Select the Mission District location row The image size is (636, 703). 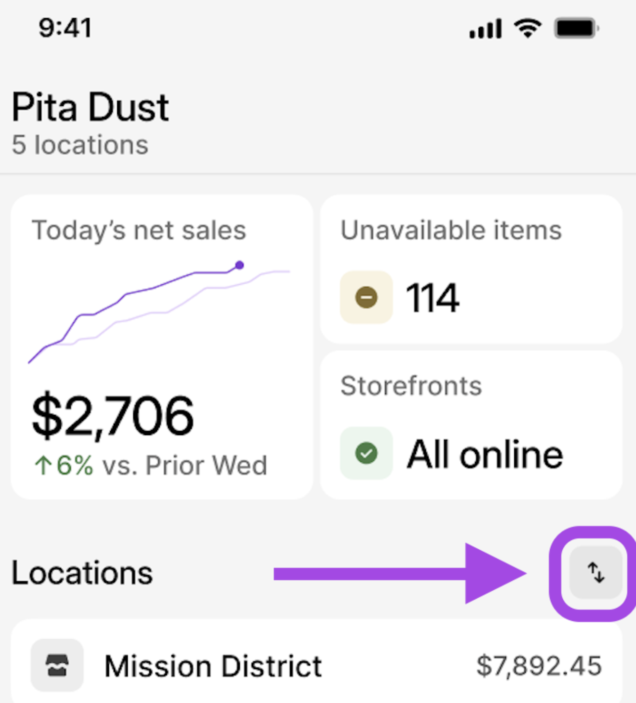click(x=317, y=665)
